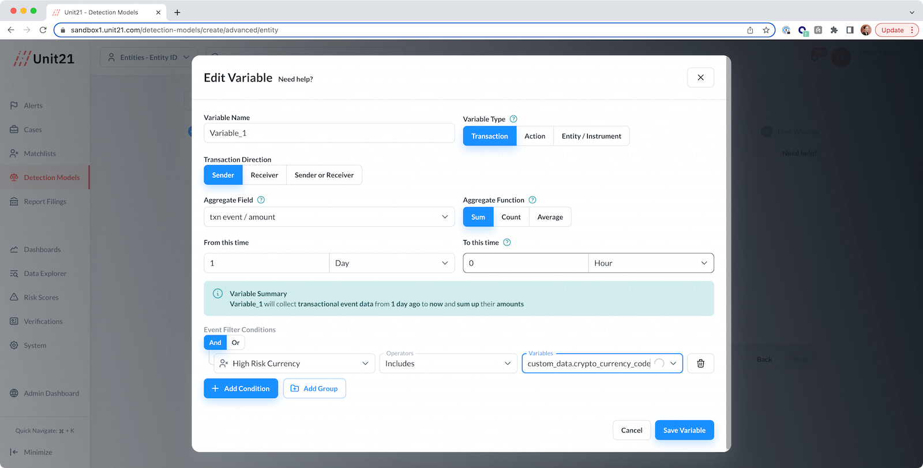Screen dimensions: 923x468
Task: Select Count aggregate function
Action: [511, 217]
